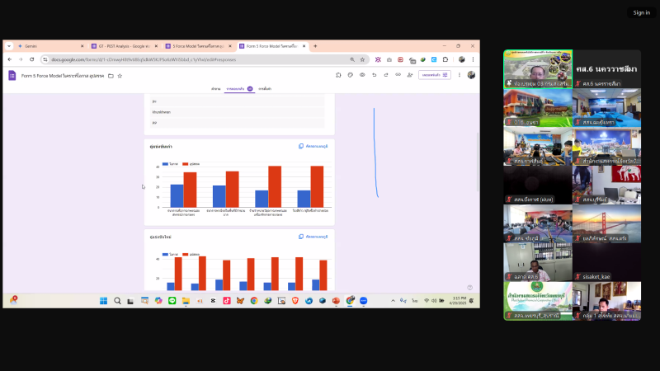Image resolution: width=660 pixels, height=371 pixels.
Task: Undo the last form change
Action: click(375, 75)
